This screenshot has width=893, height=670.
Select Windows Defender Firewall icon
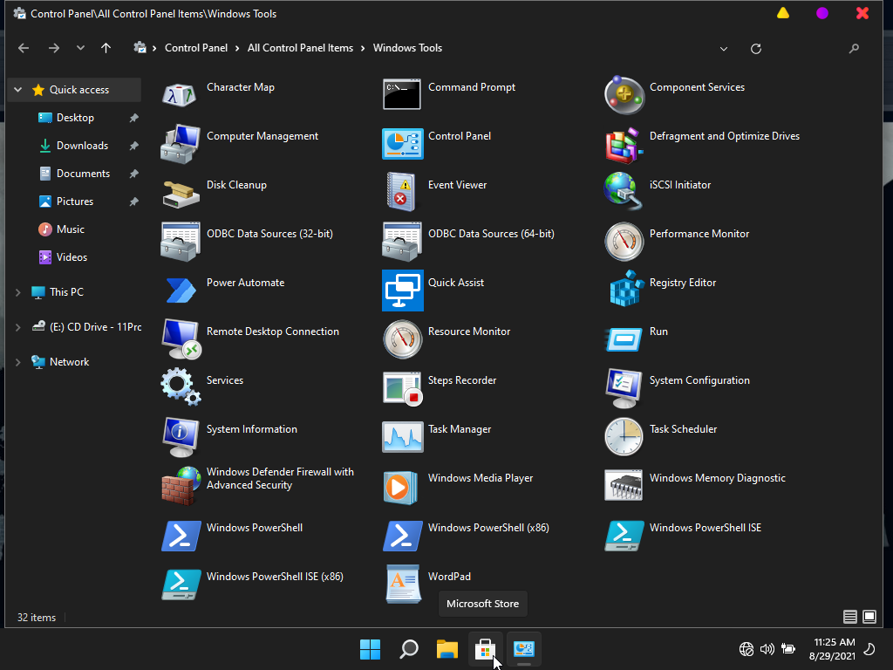point(180,486)
